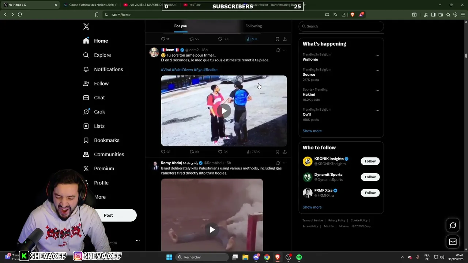Click the #Viral hashtag
Image resolution: width=468 pixels, height=263 pixels.
coord(166,70)
